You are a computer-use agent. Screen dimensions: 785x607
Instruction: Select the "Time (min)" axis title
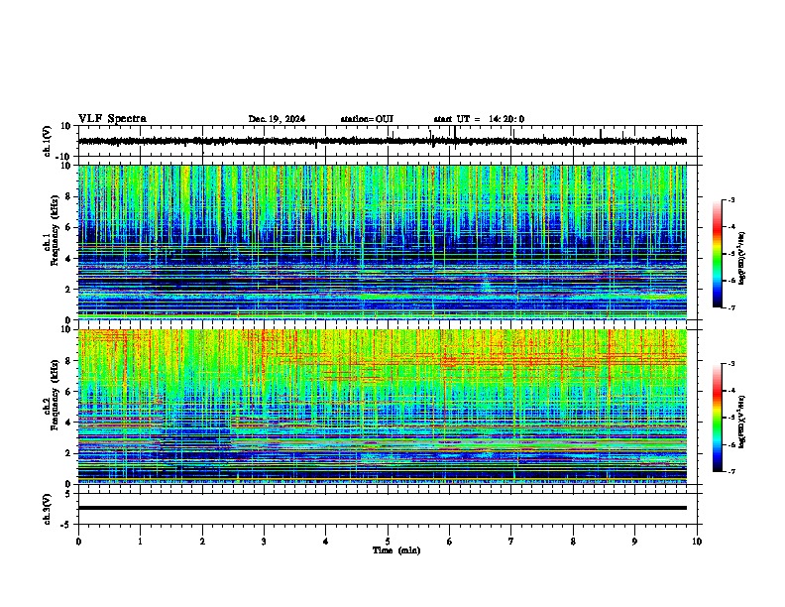click(396, 550)
